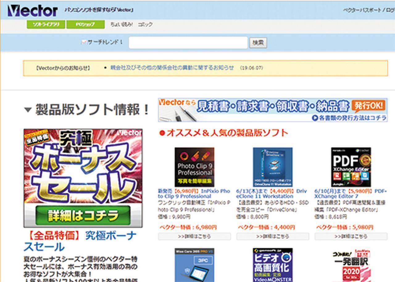Click the 見積書・請求書 invoice banner
395x282 pixels.
click(273, 110)
